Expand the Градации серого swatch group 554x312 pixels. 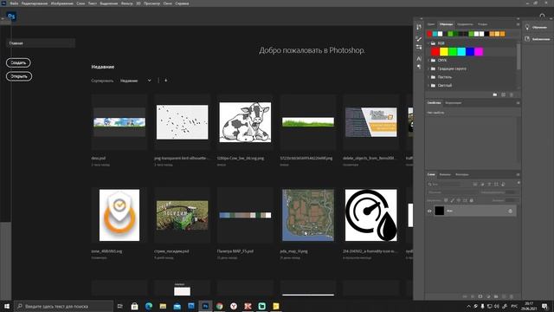point(428,68)
